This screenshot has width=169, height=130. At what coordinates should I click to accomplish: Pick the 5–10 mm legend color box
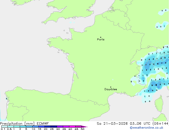click(29, 127)
